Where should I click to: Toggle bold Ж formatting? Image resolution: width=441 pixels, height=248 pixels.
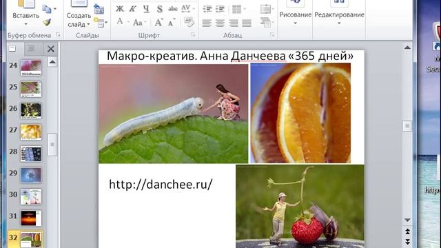[119, 9]
